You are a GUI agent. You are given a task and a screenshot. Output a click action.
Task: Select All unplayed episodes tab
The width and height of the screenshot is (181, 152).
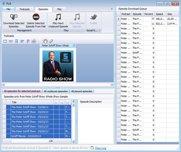(56, 91)
